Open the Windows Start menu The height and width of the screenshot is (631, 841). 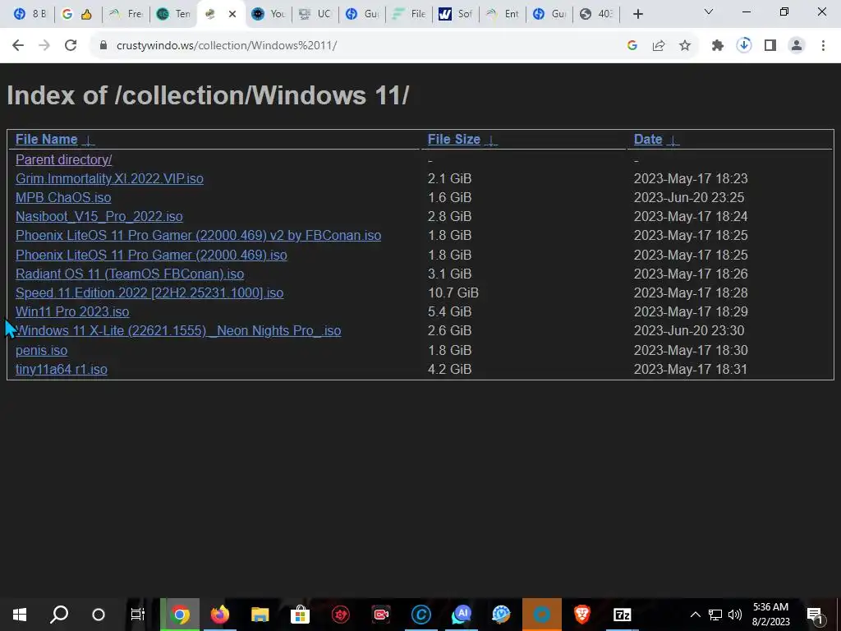tap(20, 615)
